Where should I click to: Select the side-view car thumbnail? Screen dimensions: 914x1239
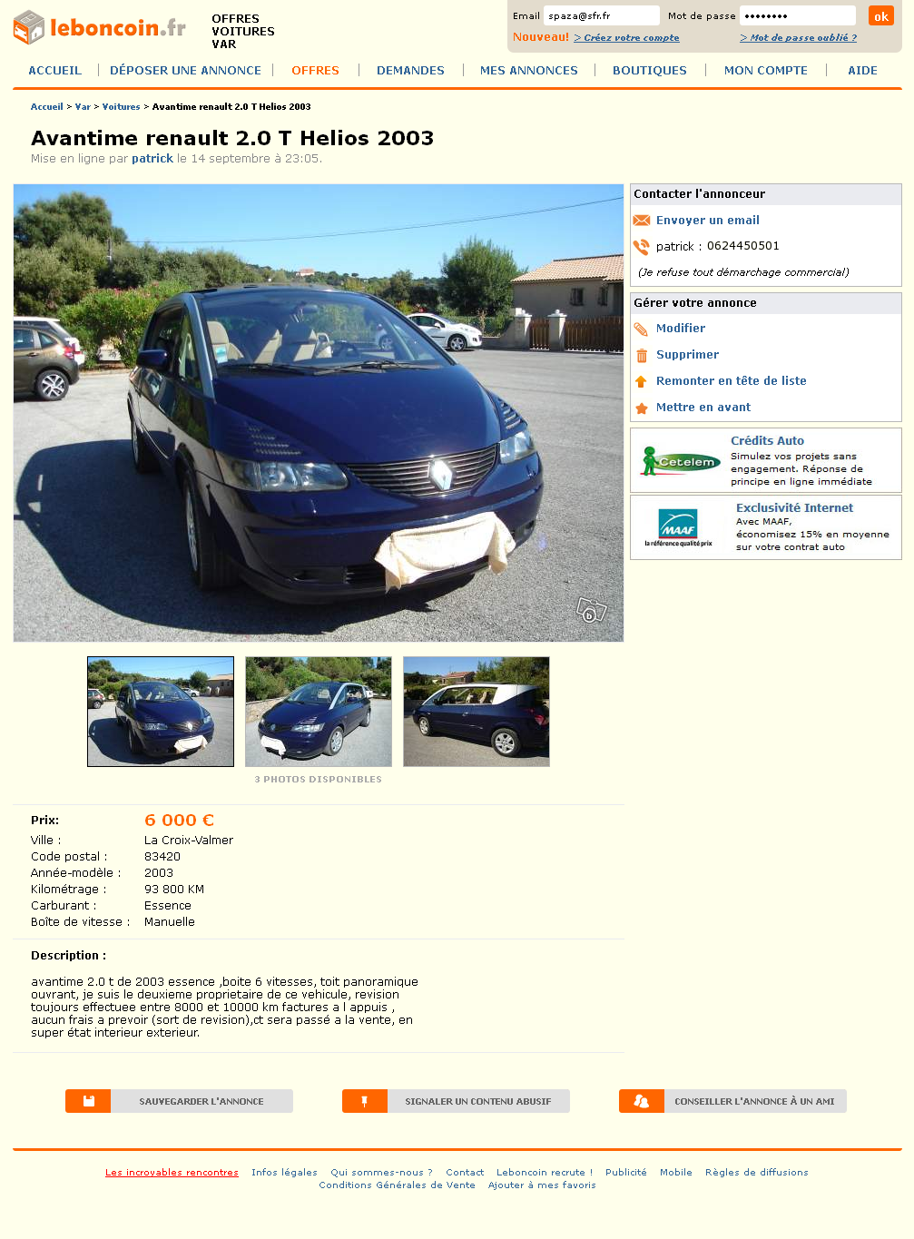point(477,712)
